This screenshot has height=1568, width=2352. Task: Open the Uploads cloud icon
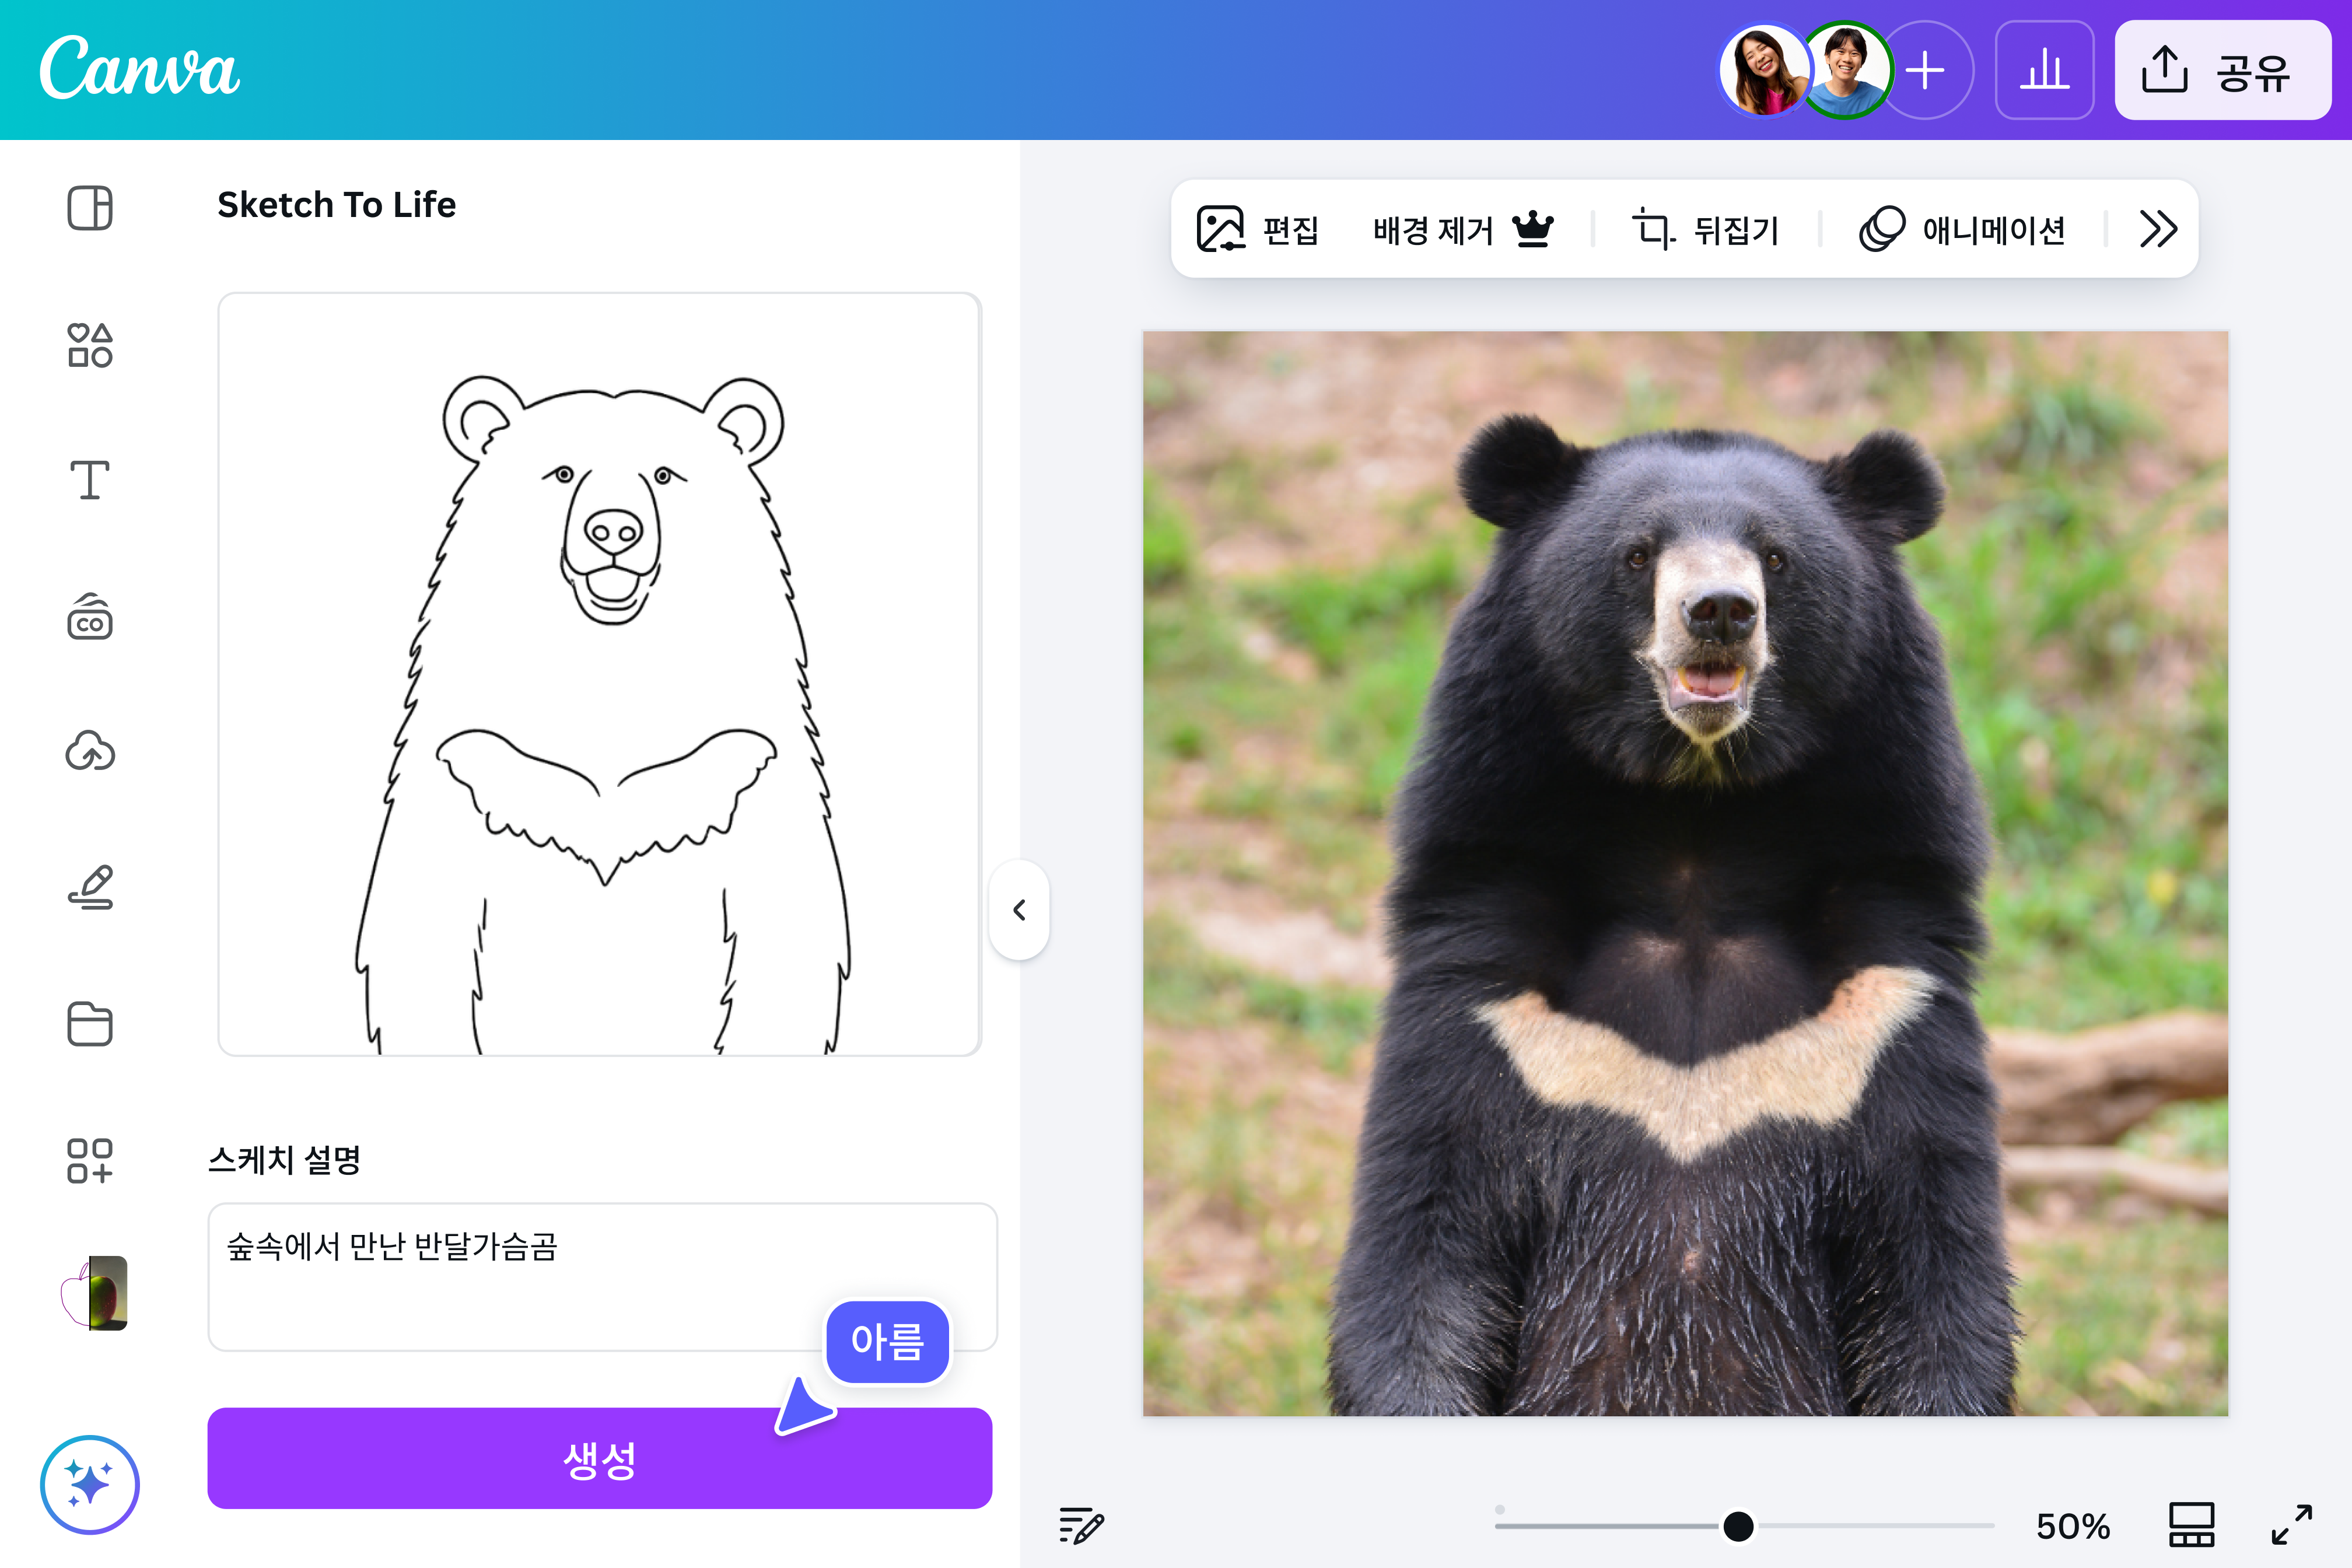pyautogui.click(x=90, y=751)
